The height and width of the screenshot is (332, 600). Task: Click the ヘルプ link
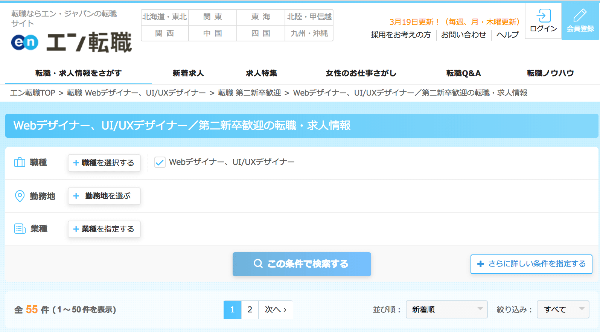[507, 35]
